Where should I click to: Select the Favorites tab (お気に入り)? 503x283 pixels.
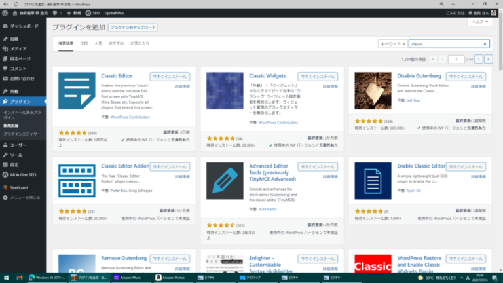(x=140, y=43)
